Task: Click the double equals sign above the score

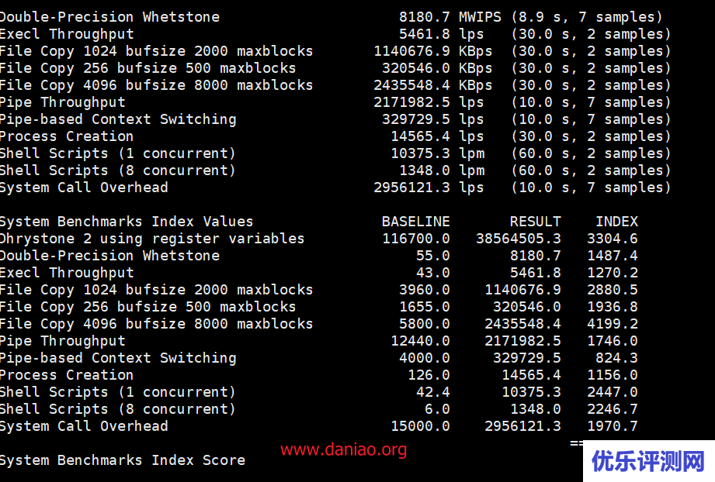Action: [x=576, y=443]
